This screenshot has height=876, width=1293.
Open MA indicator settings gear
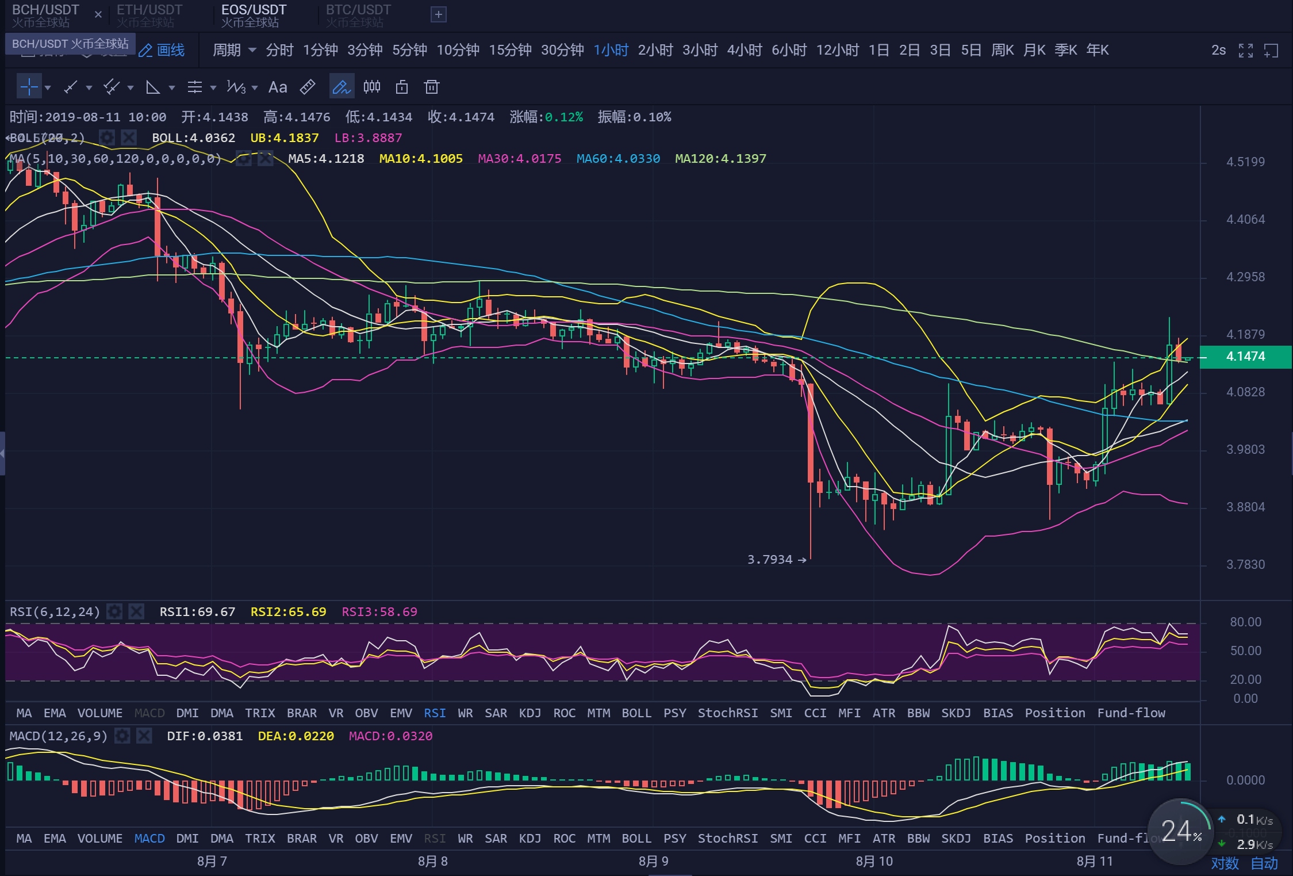tap(244, 158)
